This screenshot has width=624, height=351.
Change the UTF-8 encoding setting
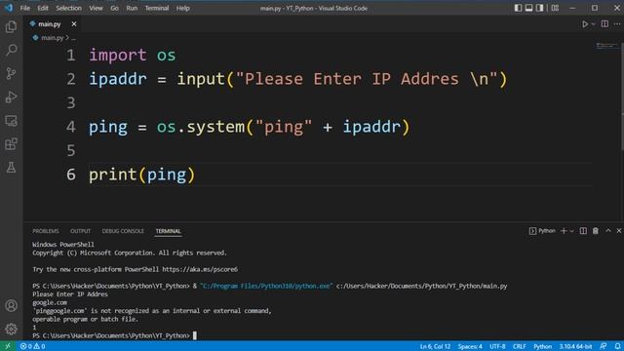(497, 346)
